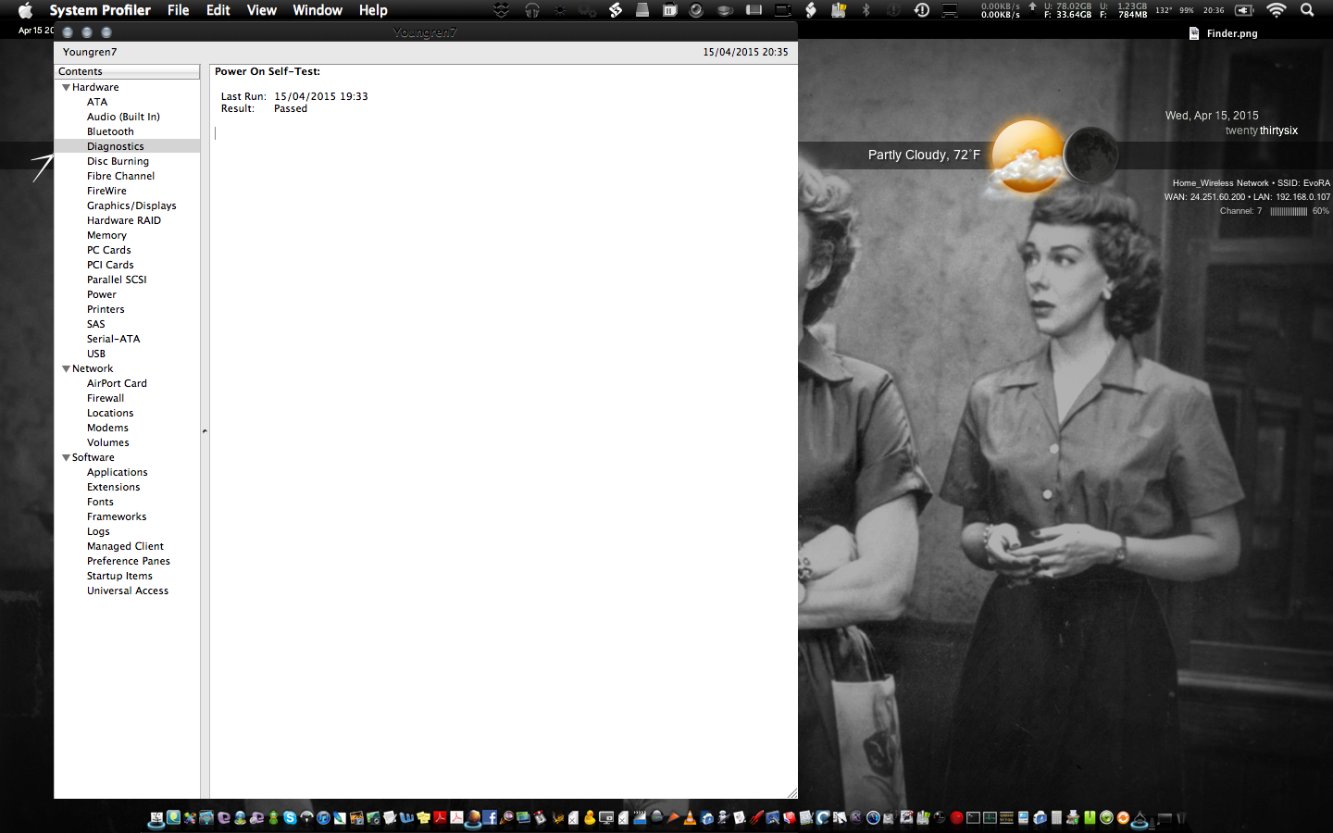Select AirPort Card under Network
Image resolution: width=1333 pixels, height=833 pixels.
click(117, 383)
